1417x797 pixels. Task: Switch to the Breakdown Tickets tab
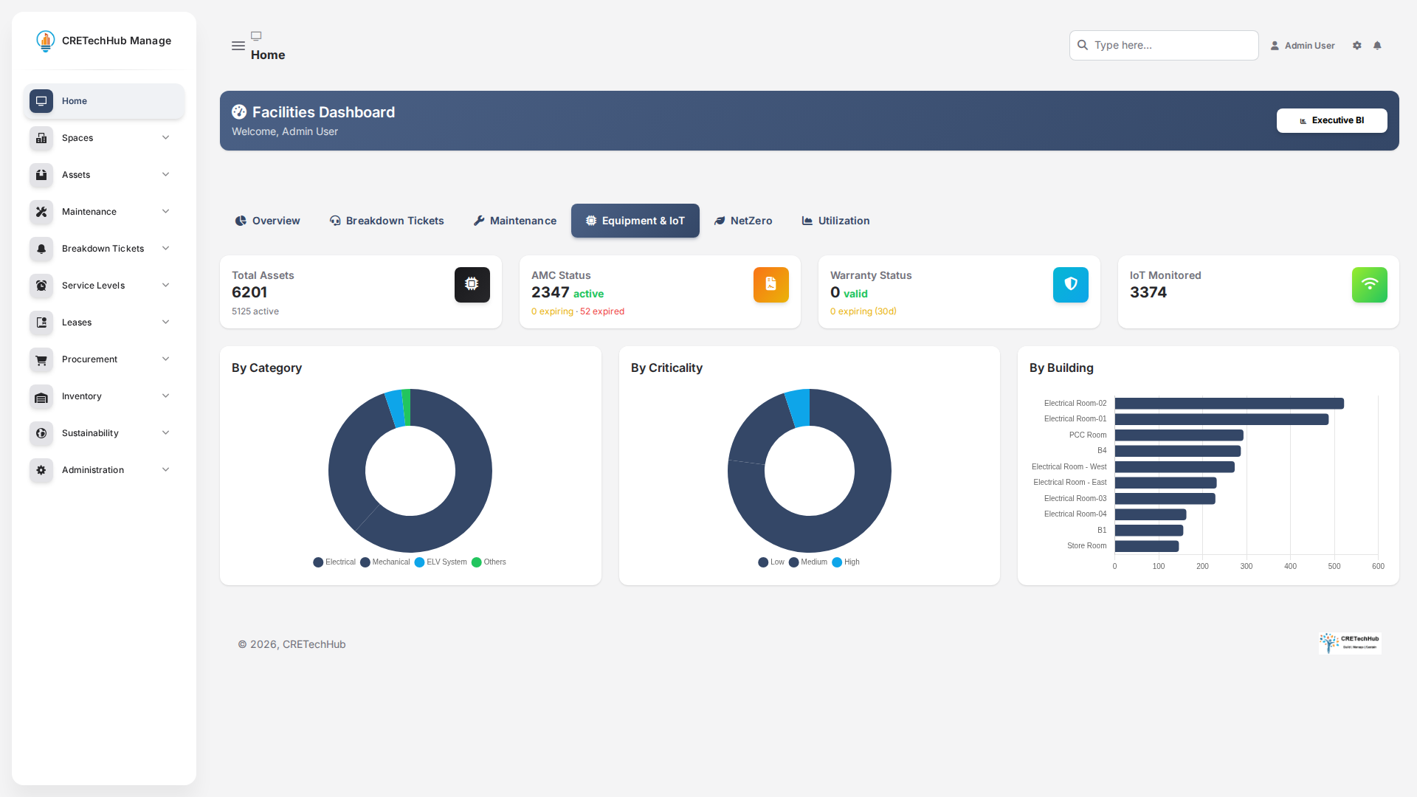click(x=387, y=221)
